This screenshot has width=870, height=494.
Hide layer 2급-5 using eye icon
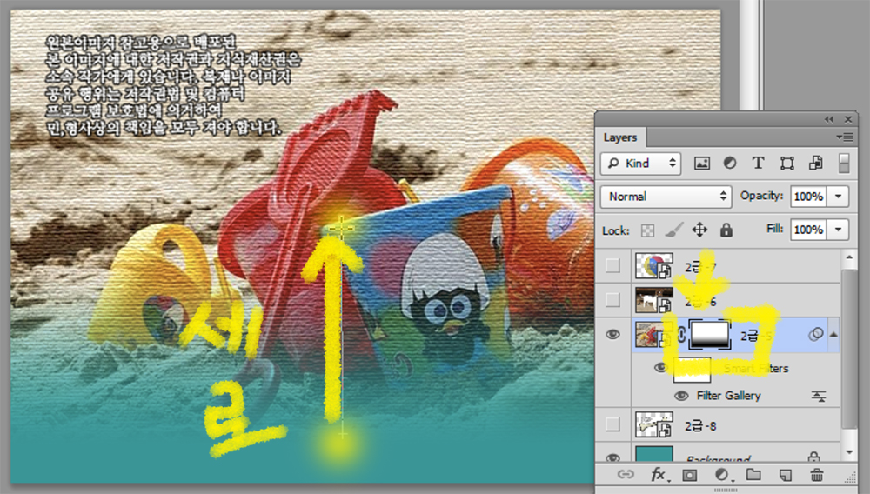click(612, 334)
